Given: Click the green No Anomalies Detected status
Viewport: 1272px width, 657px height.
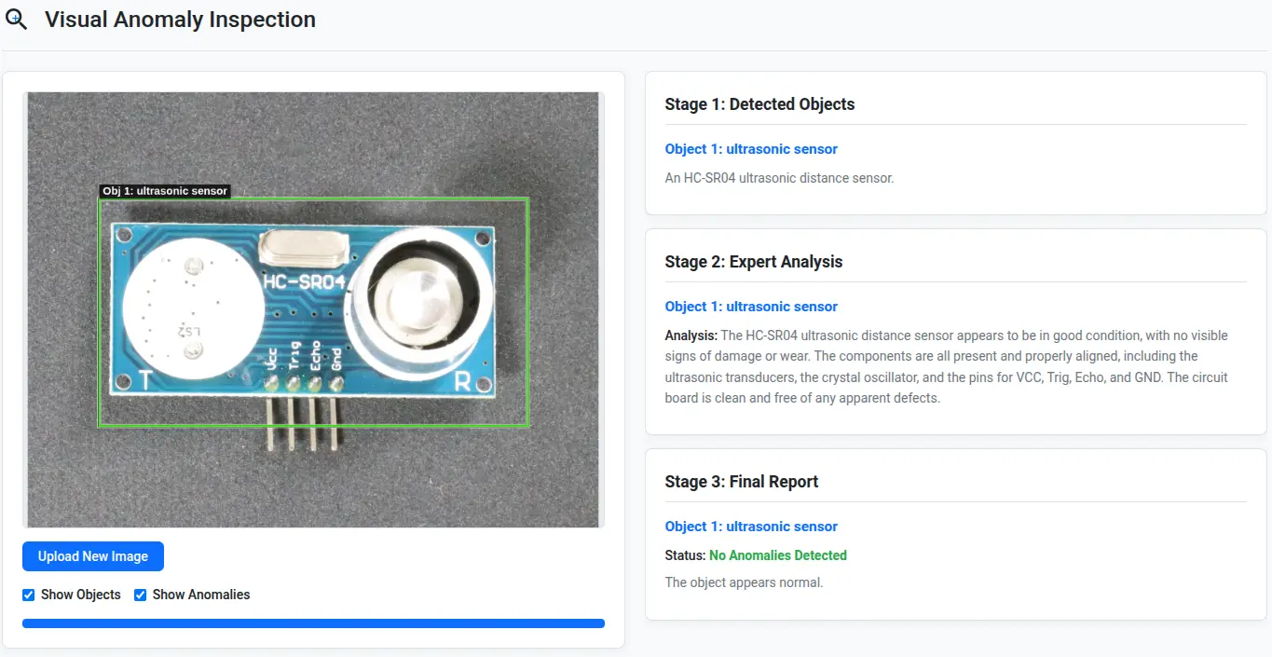Looking at the screenshot, I should 777,555.
